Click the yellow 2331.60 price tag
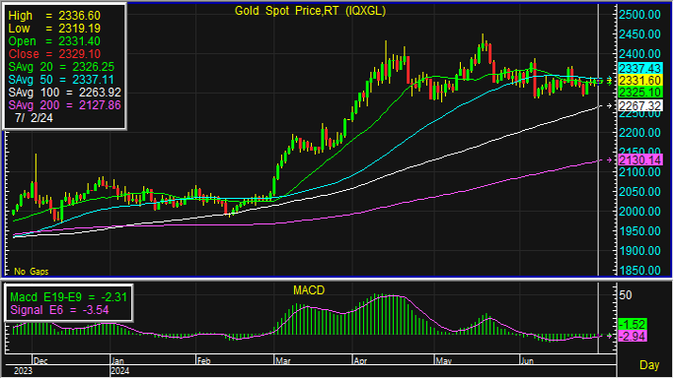This screenshot has height=379, width=674. pos(640,80)
